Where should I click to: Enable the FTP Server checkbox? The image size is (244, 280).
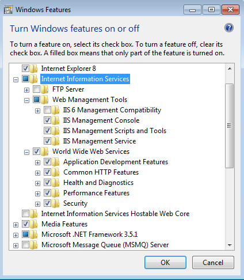coord(36,89)
